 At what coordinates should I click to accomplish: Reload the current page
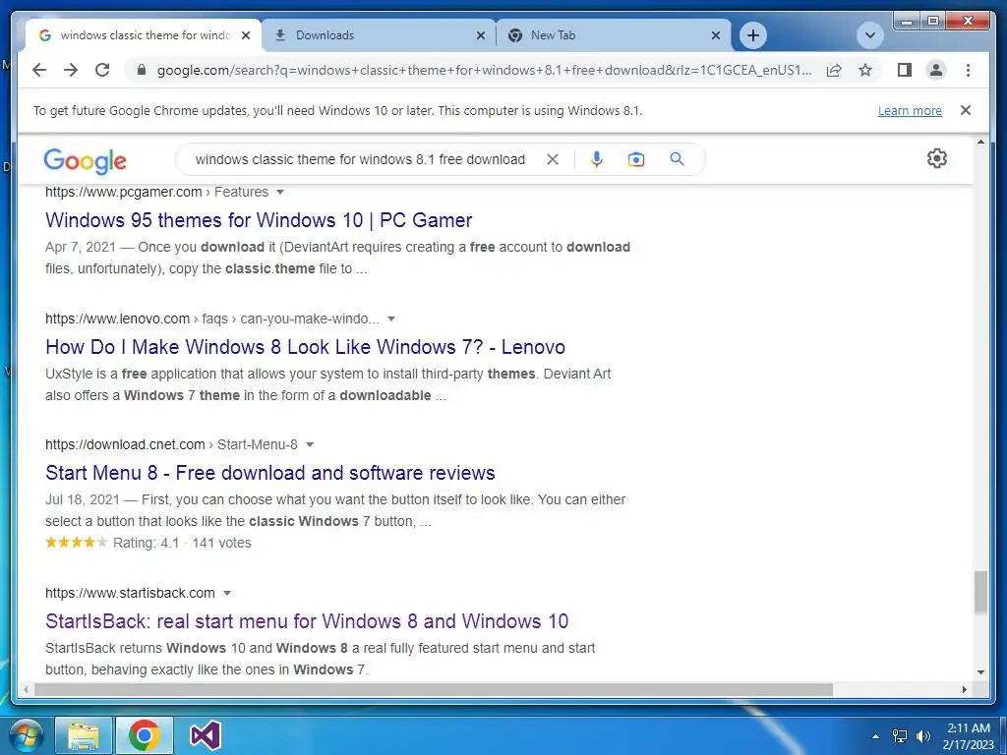(102, 70)
